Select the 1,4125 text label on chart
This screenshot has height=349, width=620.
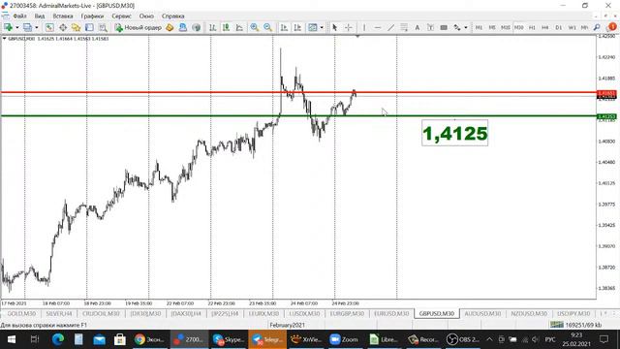pos(454,134)
